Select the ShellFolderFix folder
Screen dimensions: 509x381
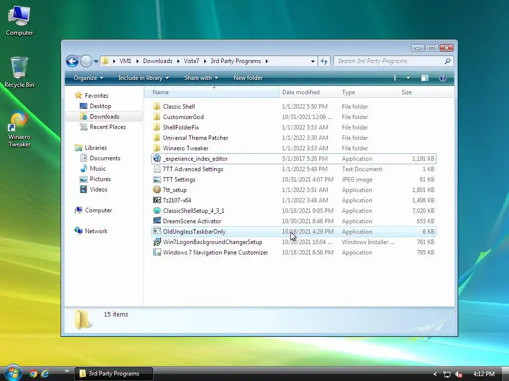294,127
